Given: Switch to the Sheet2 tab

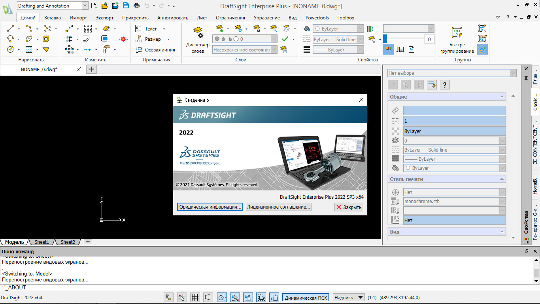Looking at the screenshot, I should 68,242.
